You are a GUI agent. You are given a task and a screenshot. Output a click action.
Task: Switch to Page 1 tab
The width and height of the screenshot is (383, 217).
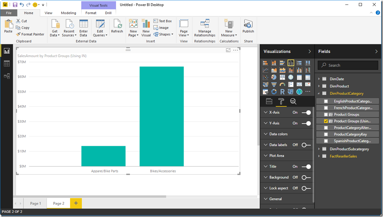click(35, 203)
